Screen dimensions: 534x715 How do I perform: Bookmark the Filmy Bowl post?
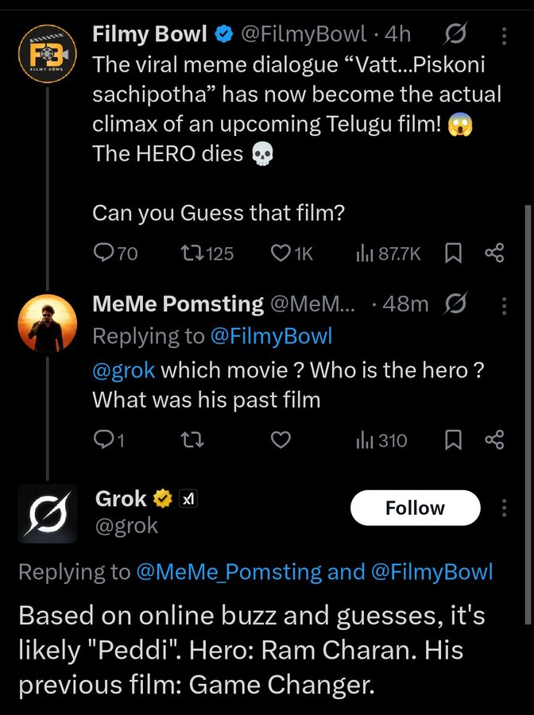[x=453, y=253]
